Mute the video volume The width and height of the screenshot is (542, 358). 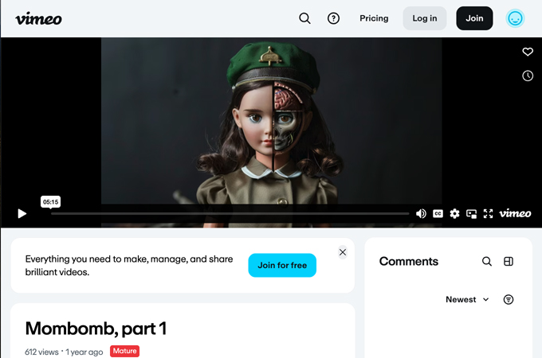click(421, 214)
